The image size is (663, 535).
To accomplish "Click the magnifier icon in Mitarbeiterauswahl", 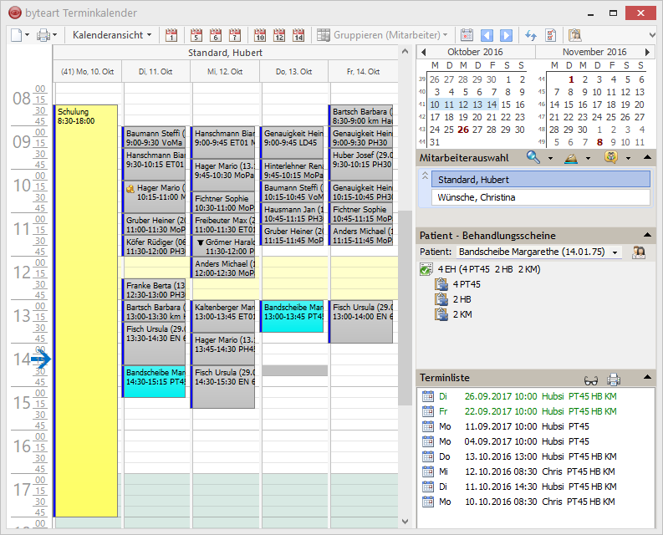I will click(x=533, y=157).
